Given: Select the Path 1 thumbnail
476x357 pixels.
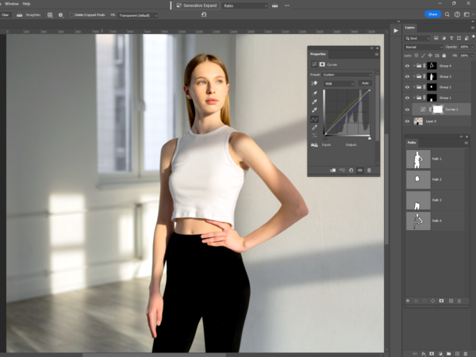Looking at the screenshot, I should 418,159.
